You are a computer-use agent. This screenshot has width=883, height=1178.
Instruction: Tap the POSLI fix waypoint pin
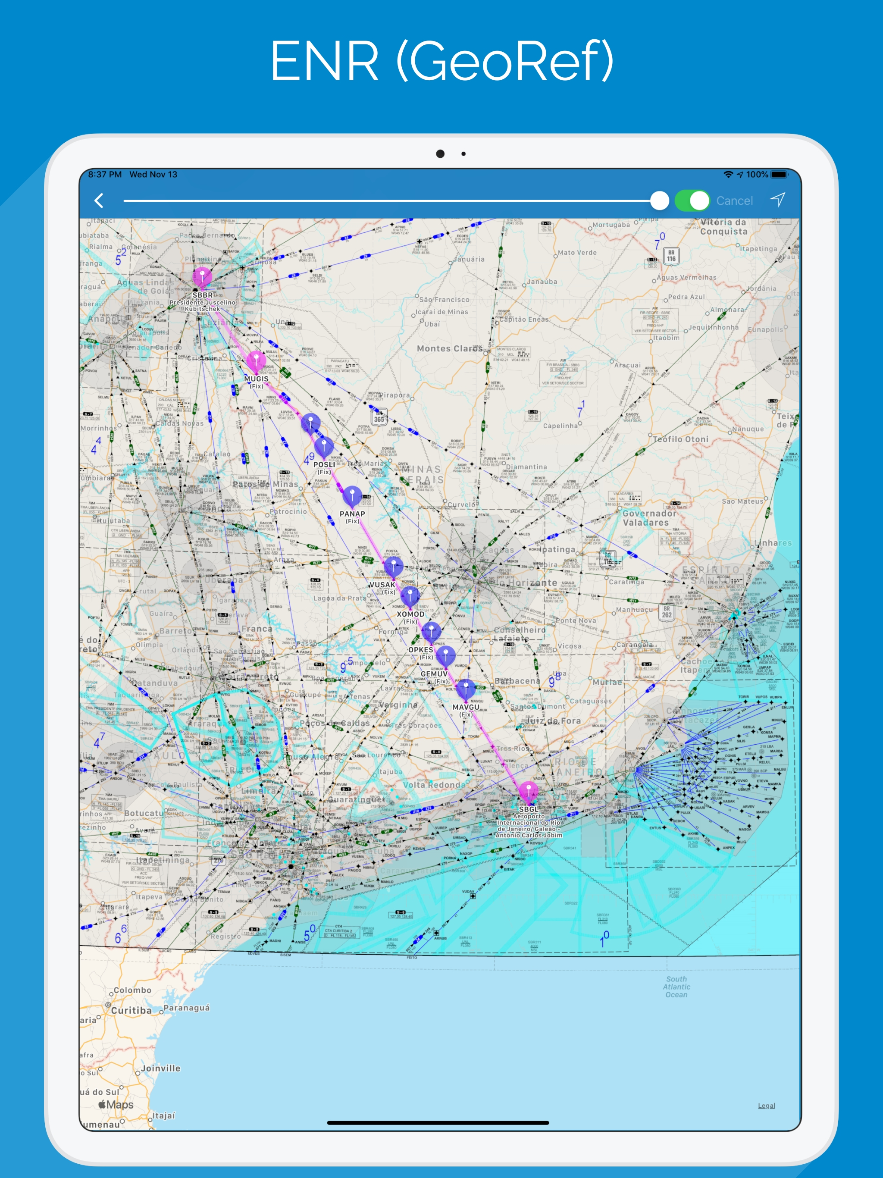point(324,446)
